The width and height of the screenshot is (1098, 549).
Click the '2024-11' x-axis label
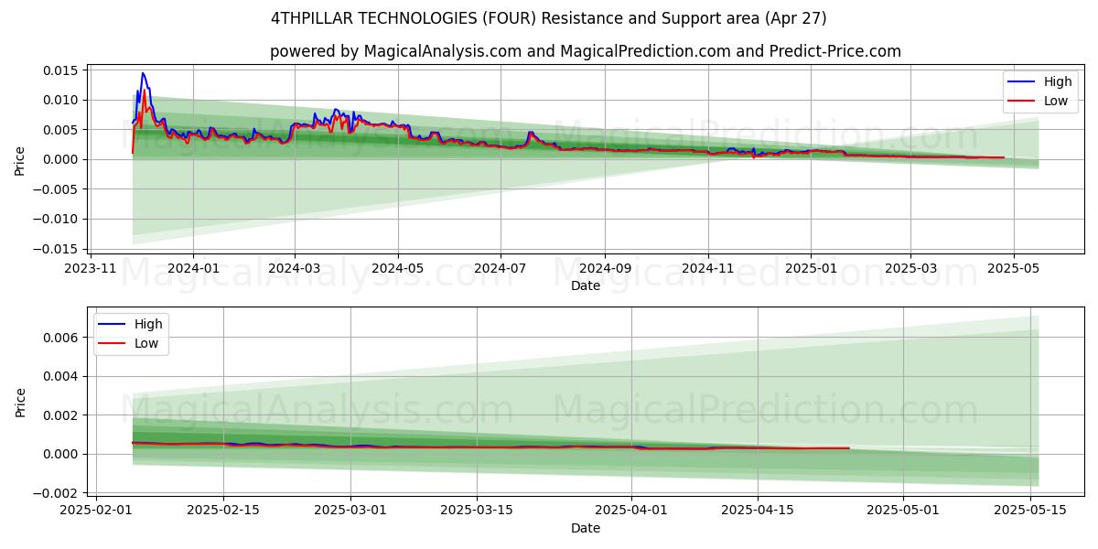[x=707, y=268]
